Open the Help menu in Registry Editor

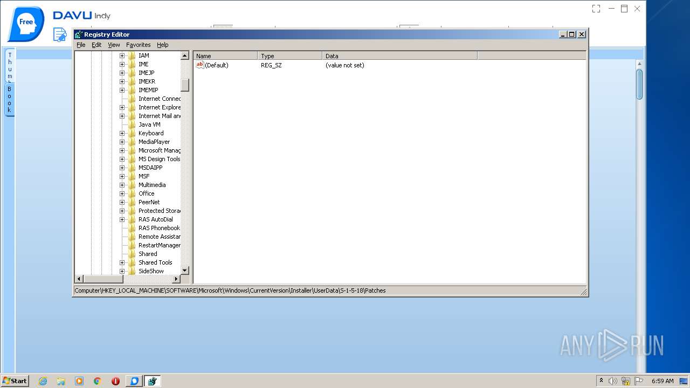163,45
